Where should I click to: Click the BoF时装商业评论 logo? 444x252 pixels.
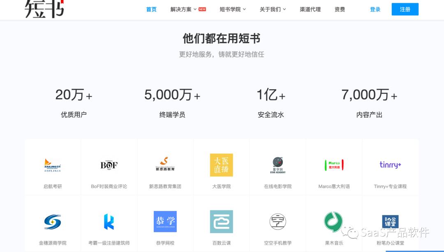click(109, 165)
